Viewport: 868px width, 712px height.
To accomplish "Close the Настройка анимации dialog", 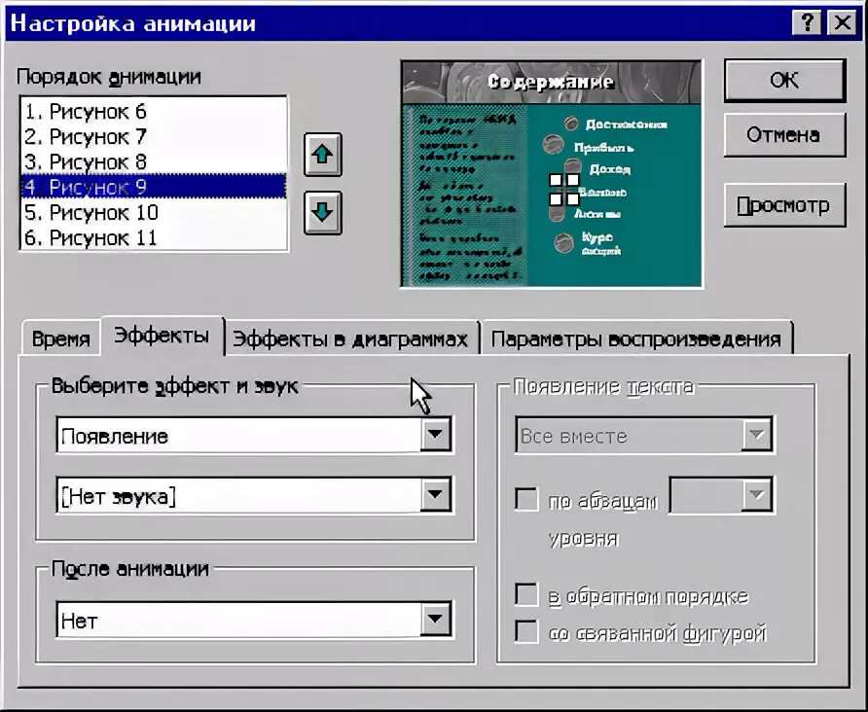I will pos(842,23).
